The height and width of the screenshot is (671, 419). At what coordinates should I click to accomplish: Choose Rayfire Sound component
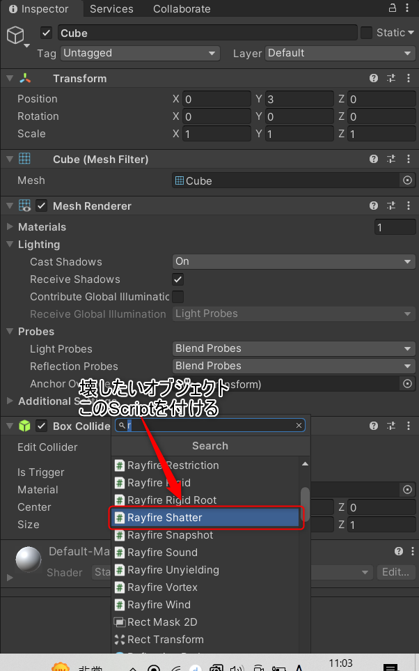click(x=205, y=553)
